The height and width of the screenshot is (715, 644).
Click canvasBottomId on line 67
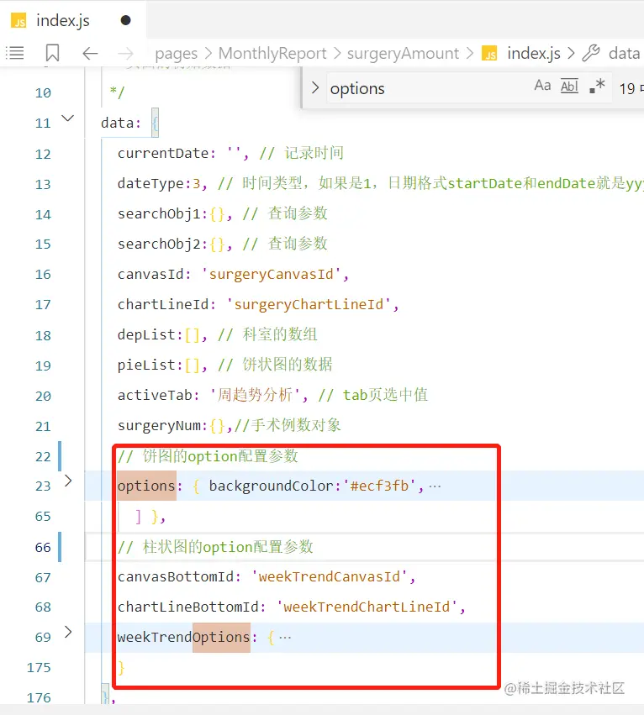pyautogui.click(x=176, y=577)
